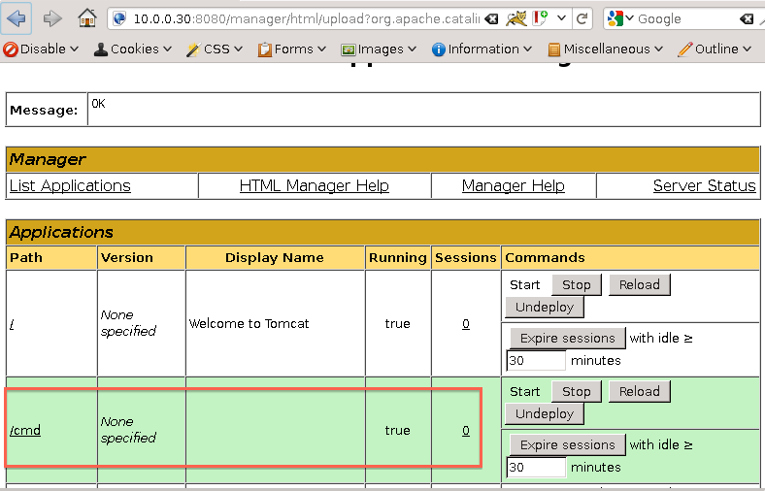Viewport: 765px width, 491px height.
Task: Focus the idle minutes field for /cmd
Action: pos(536,467)
